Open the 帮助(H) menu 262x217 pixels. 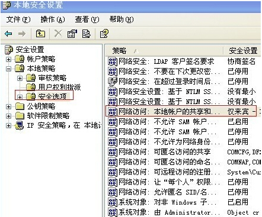click(122, 20)
